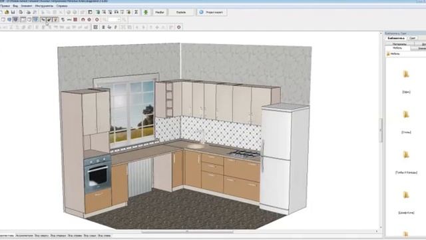Image resolution: width=426 pixels, height=240 pixels.
Task: Switch to the Библиотека panel tab
Action: point(396,39)
